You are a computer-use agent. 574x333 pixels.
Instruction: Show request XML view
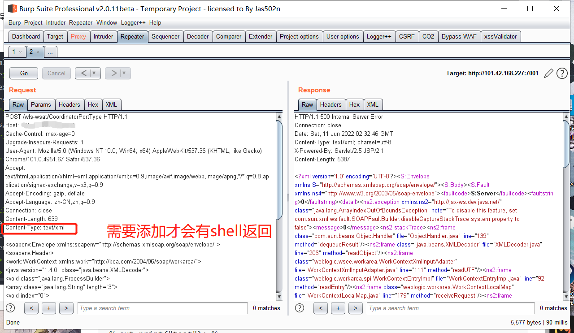coord(111,104)
